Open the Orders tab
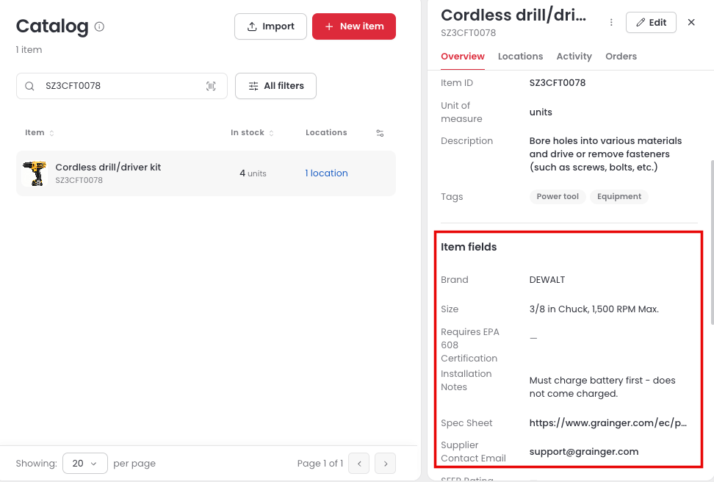Viewport: 714px width, 482px height. point(621,57)
